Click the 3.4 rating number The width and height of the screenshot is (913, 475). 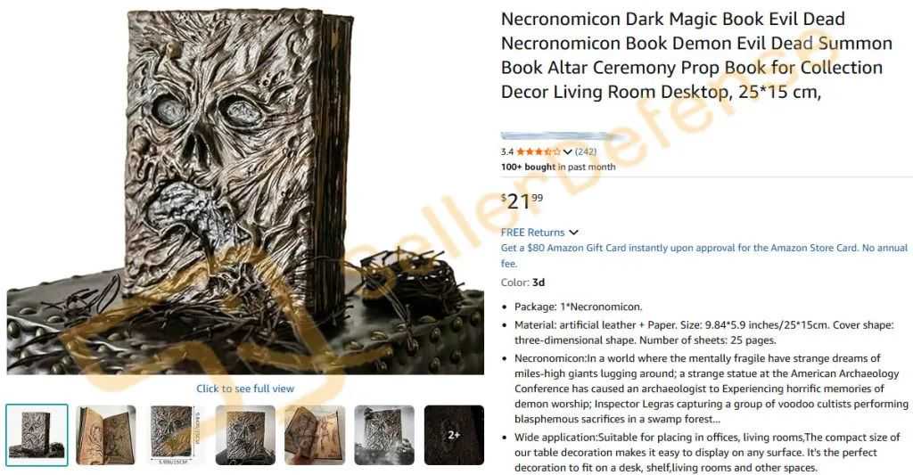click(507, 152)
